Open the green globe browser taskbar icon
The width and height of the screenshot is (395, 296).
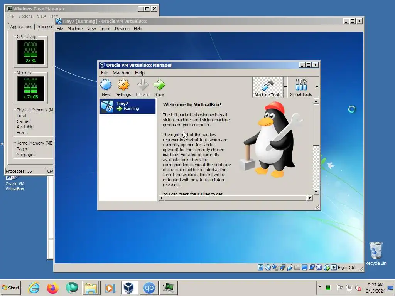pos(72,288)
